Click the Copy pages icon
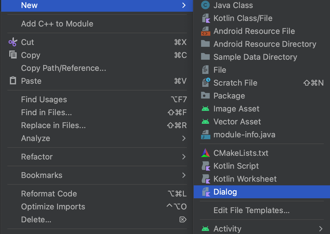The image size is (330, 234). pyautogui.click(x=13, y=55)
